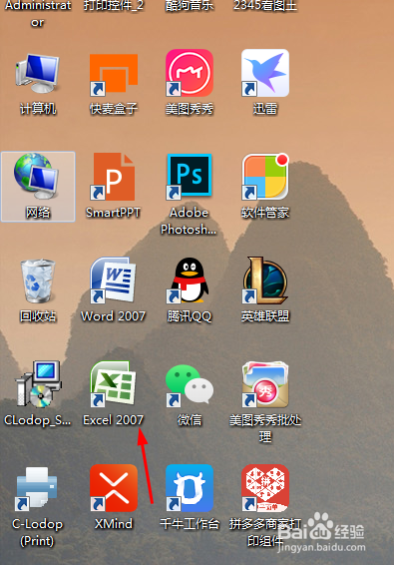Click the 拼多多商家打印组件 red heart icon
Viewport: 394px width, 565px height.
(265, 488)
